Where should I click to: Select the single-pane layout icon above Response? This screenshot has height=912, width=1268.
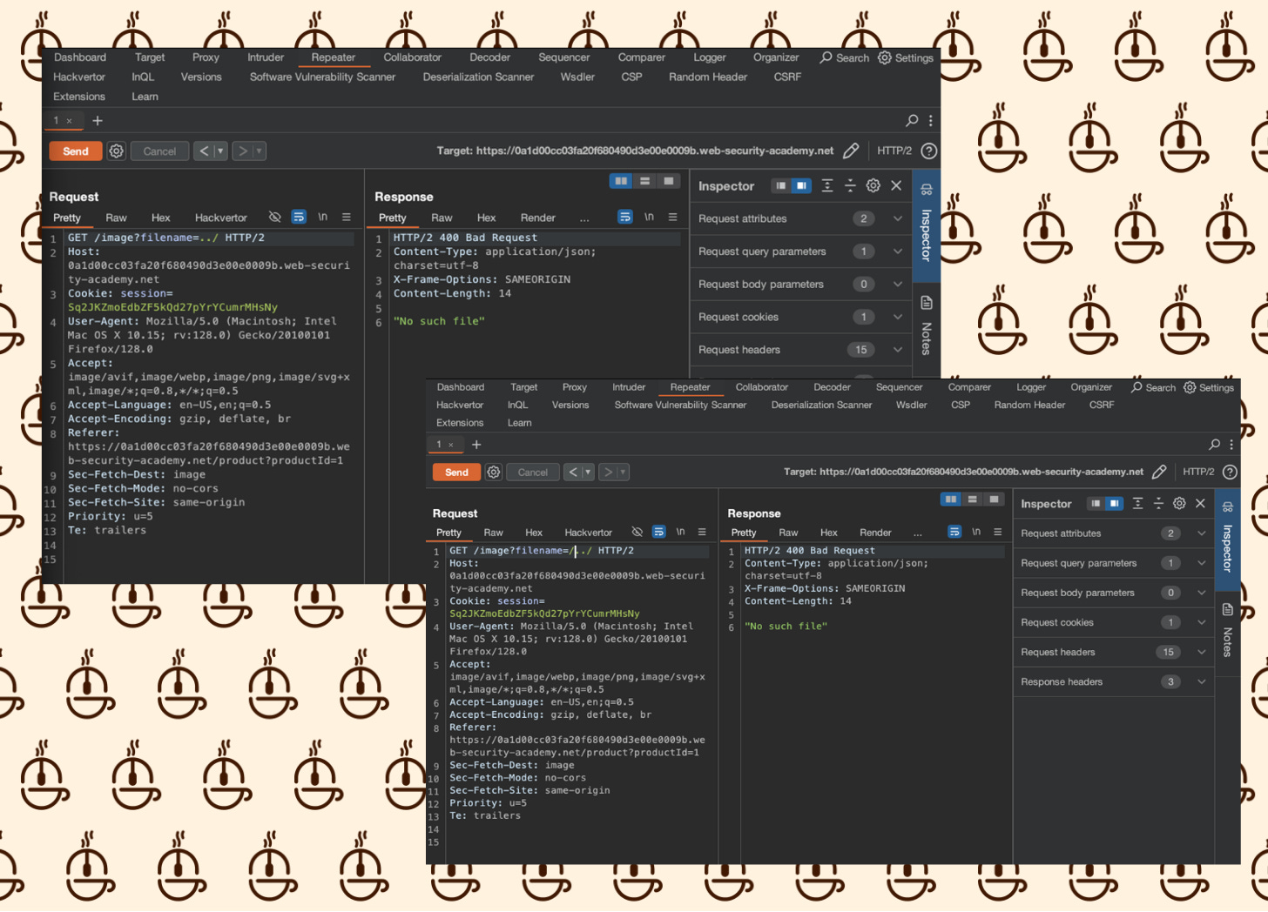(669, 180)
